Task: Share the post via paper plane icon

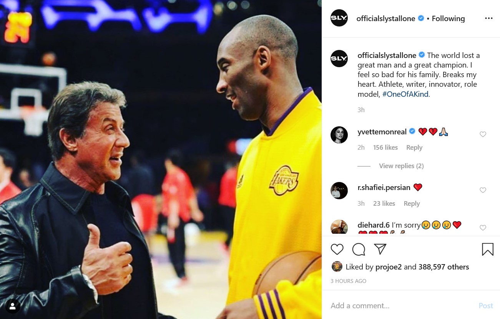Action: click(380, 249)
